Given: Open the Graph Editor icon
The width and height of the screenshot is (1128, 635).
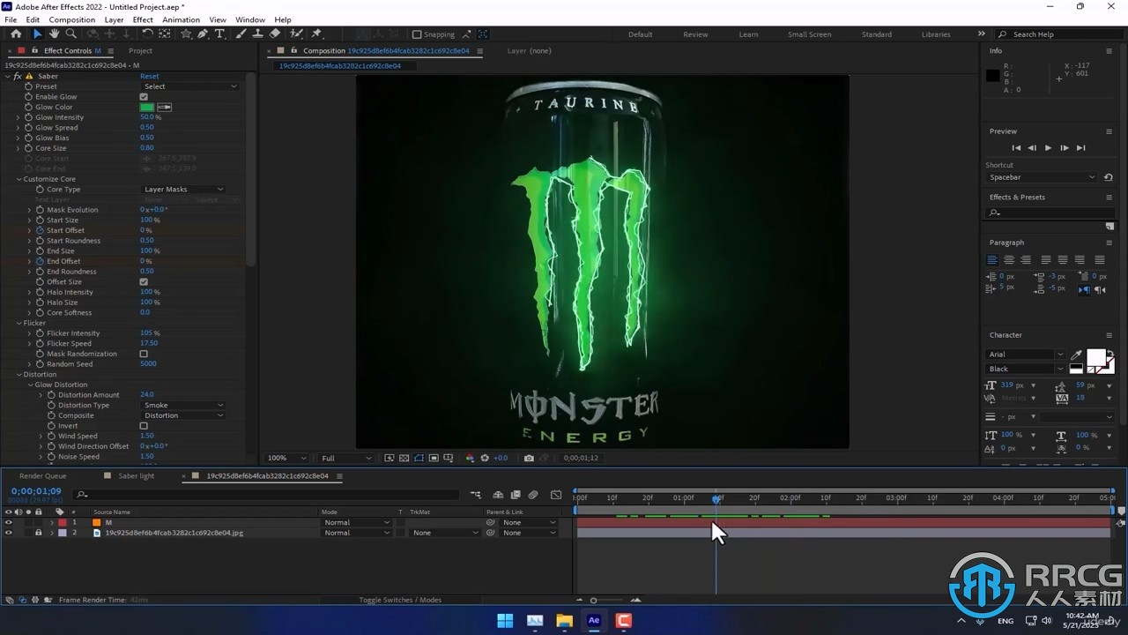Looking at the screenshot, I should [x=556, y=495].
